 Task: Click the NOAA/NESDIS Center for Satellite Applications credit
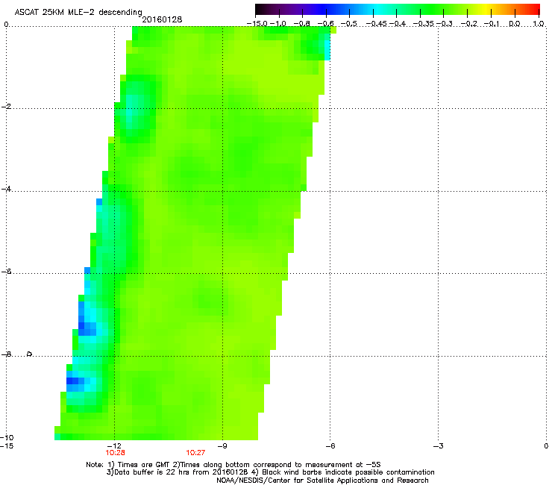322,481
